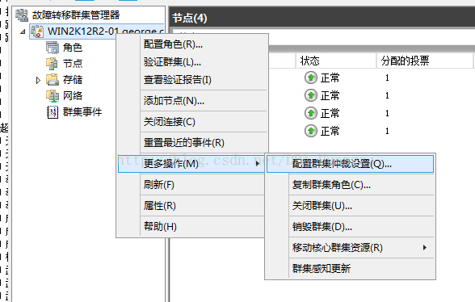Viewport: 475px width, 302px height.
Task: Expand the 存储 storage tree node
Action: pyautogui.click(x=38, y=80)
